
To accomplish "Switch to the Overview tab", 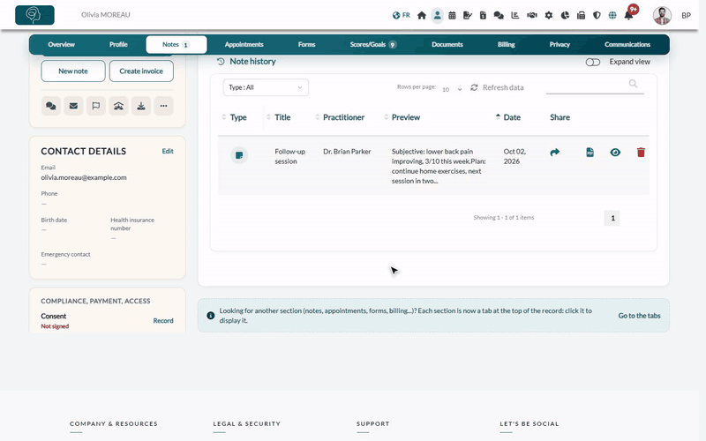I will pyautogui.click(x=61, y=45).
